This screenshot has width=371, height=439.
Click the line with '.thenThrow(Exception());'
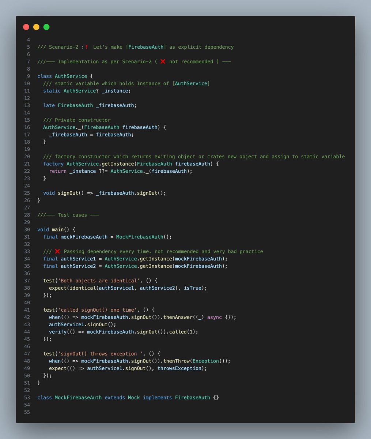(x=140, y=361)
